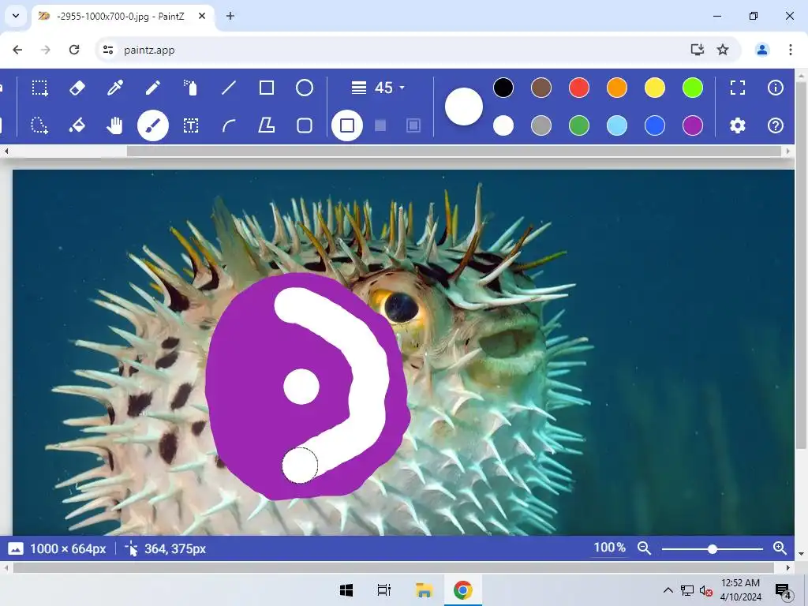Open a new browser tab
The height and width of the screenshot is (606, 808).
(x=230, y=16)
